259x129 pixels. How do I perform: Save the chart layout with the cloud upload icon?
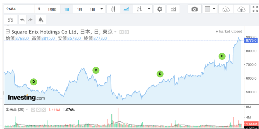[x=242, y=9]
